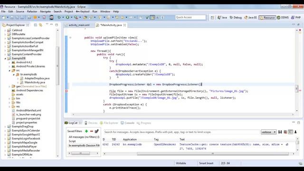Open the Keytool menu
The height and width of the screenshot is (171, 304).
[x=83, y=11]
